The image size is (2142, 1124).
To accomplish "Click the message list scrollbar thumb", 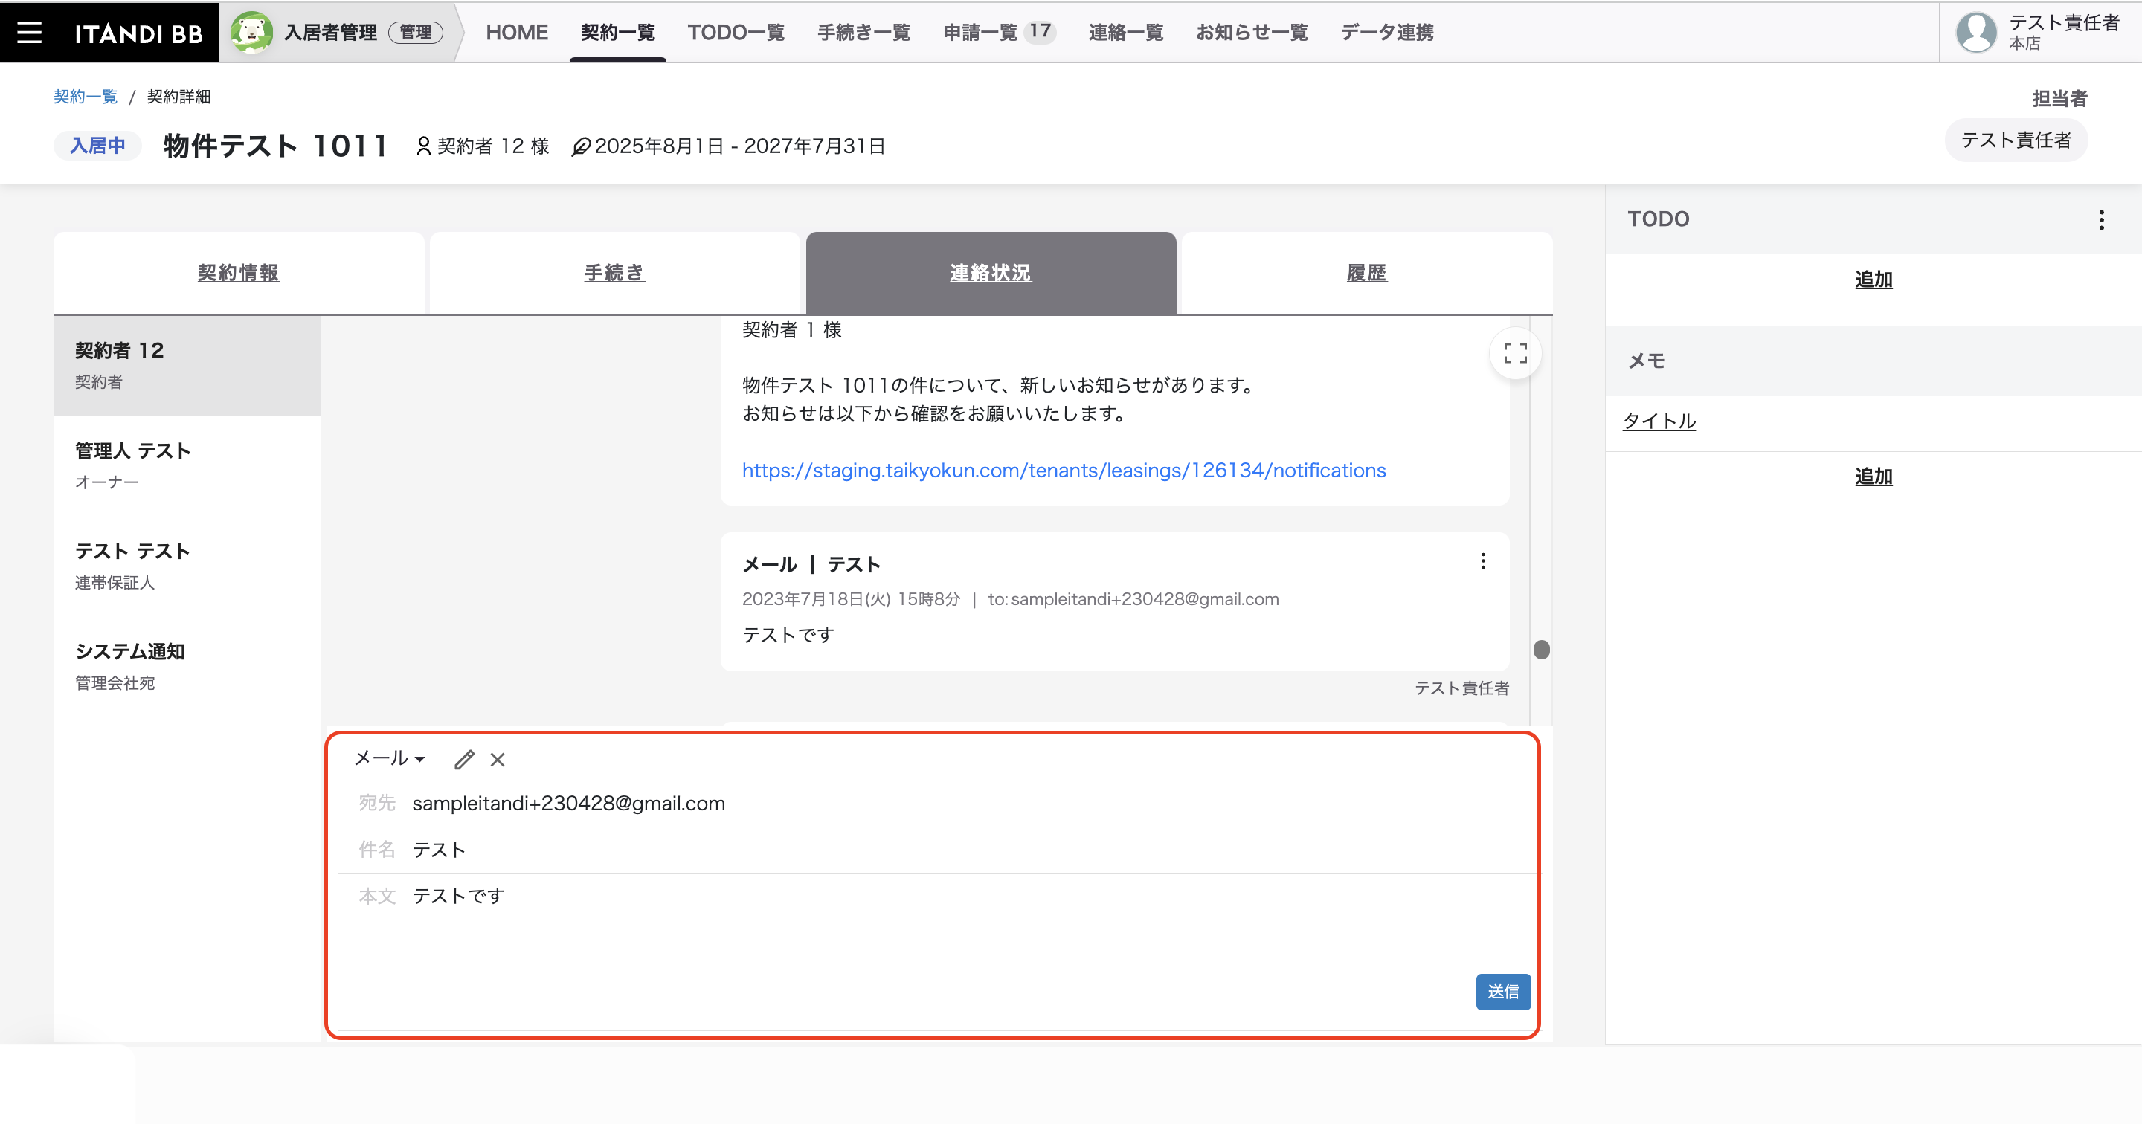I will pos(1541,649).
